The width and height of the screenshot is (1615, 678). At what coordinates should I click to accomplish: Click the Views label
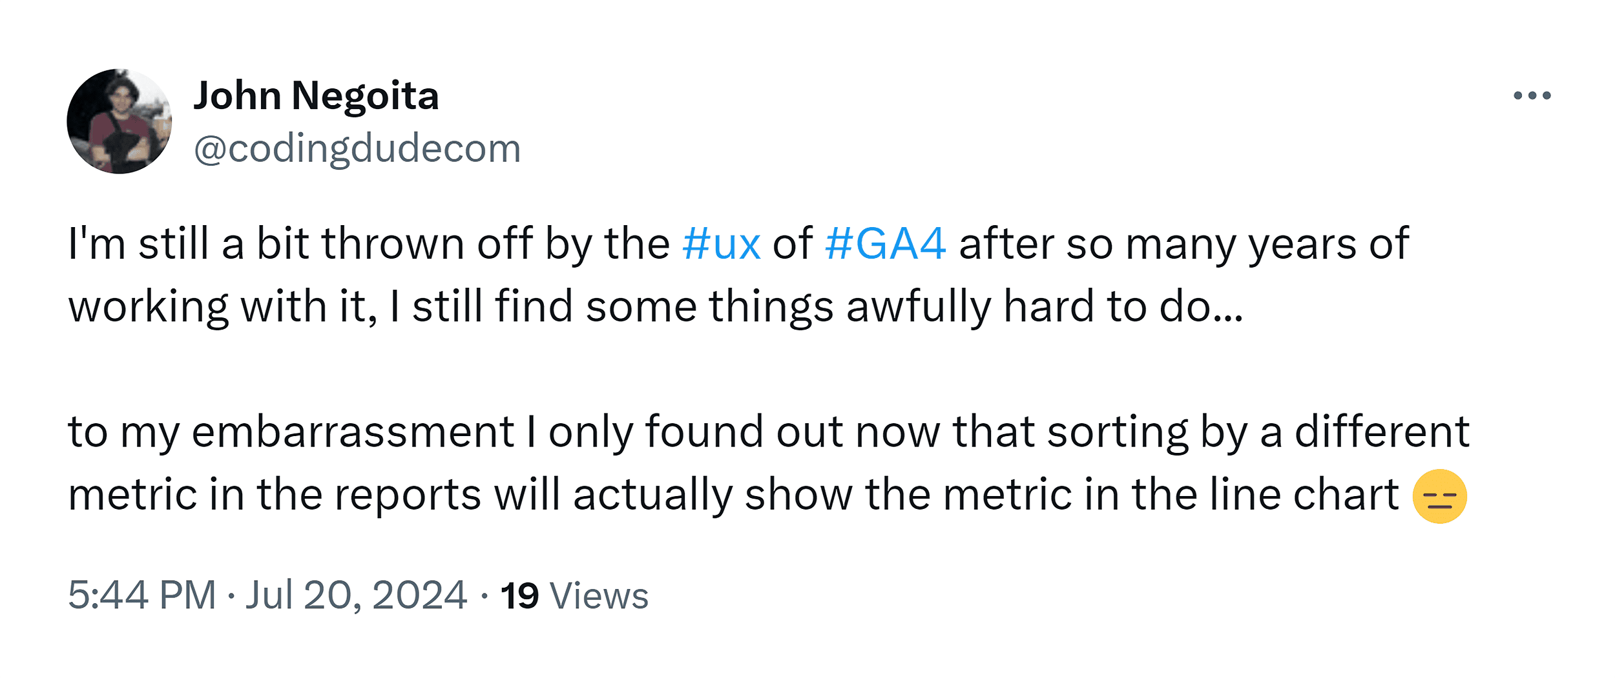pos(599,595)
